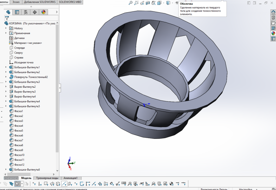Screen dimensions: 276x190
Task: Open the Анимация1 bottom tab
Action: tap(71, 178)
